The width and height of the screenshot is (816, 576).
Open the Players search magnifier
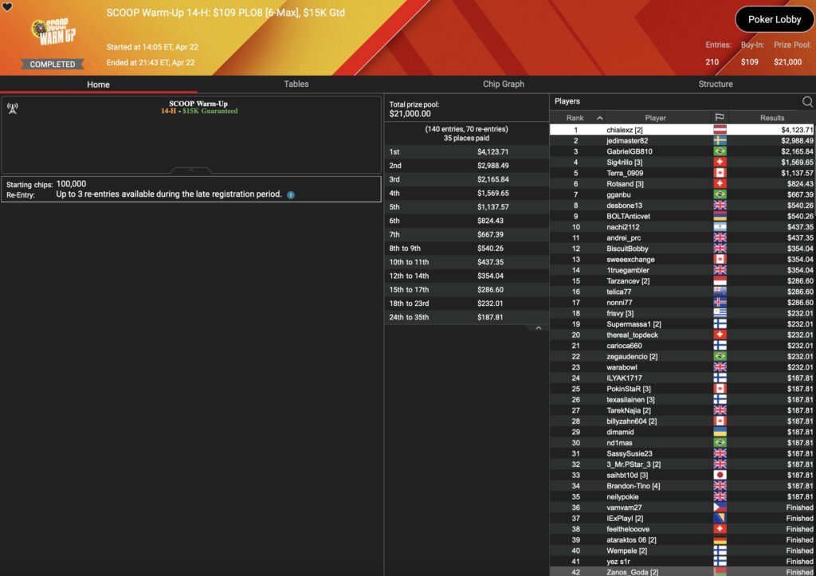click(x=807, y=101)
